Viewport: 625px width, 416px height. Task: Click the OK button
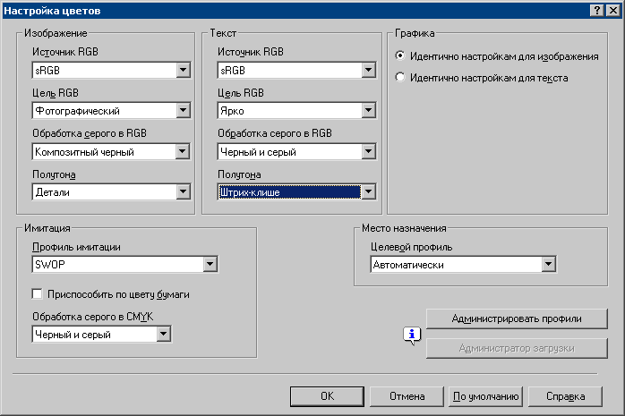(327, 396)
